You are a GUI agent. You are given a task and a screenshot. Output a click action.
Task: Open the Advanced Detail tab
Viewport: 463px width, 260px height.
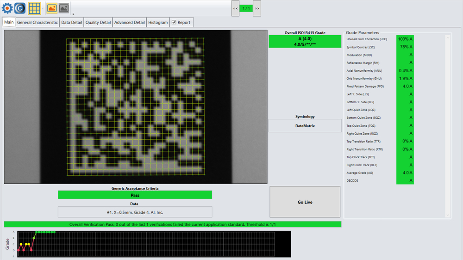click(129, 22)
